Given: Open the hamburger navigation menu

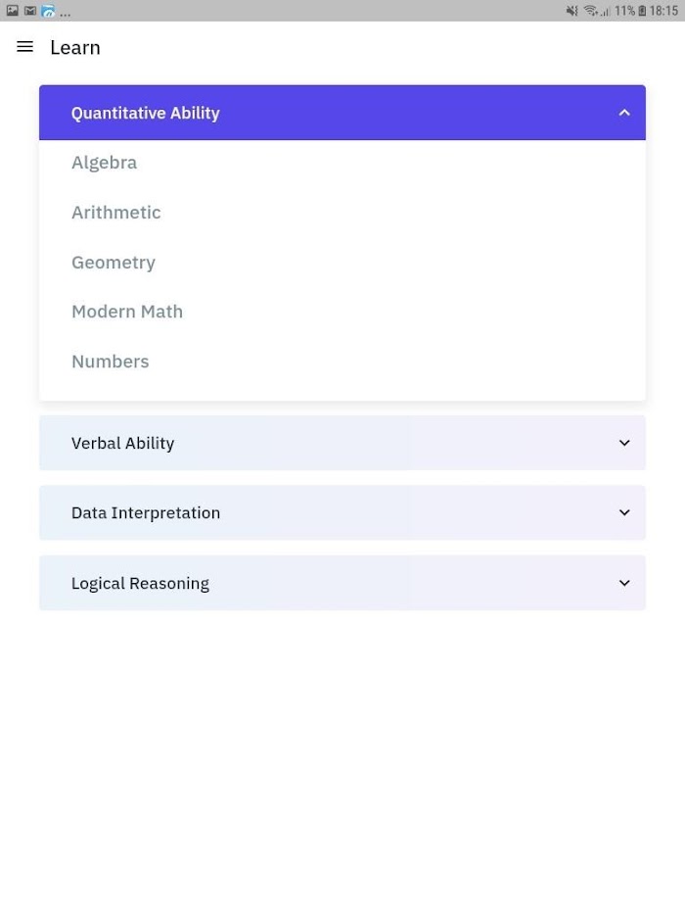Looking at the screenshot, I should click(x=25, y=47).
